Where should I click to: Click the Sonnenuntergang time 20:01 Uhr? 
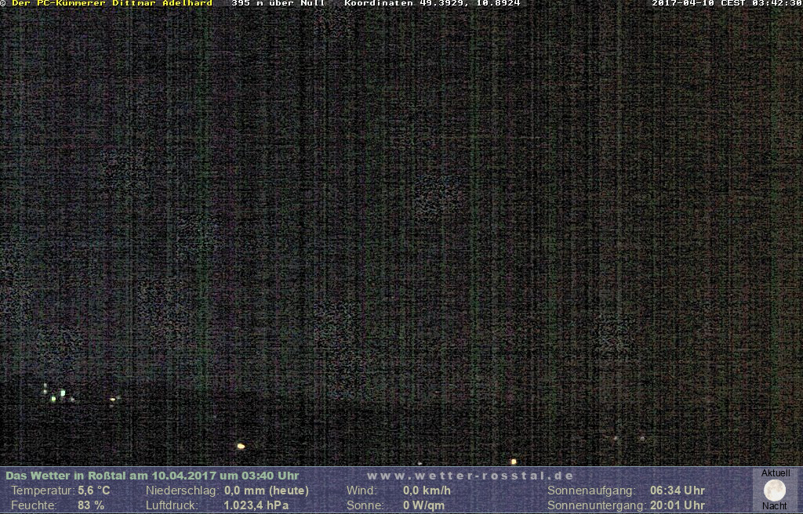click(x=677, y=505)
